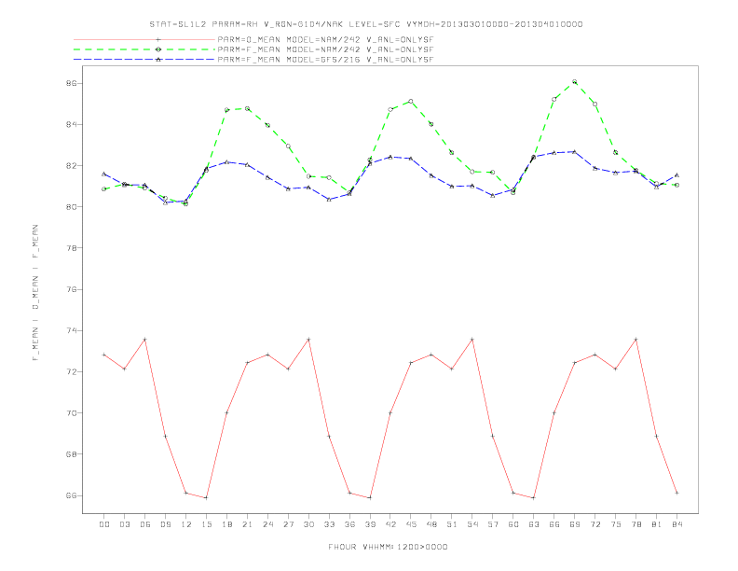
Task: Click the x-axis tick label 36
Action: click(x=349, y=524)
